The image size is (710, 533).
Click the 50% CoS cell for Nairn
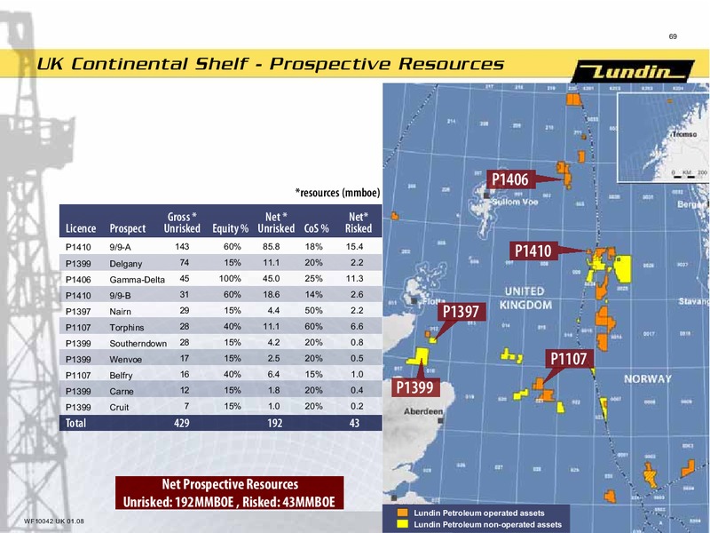pyautogui.click(x=313, y=310)
